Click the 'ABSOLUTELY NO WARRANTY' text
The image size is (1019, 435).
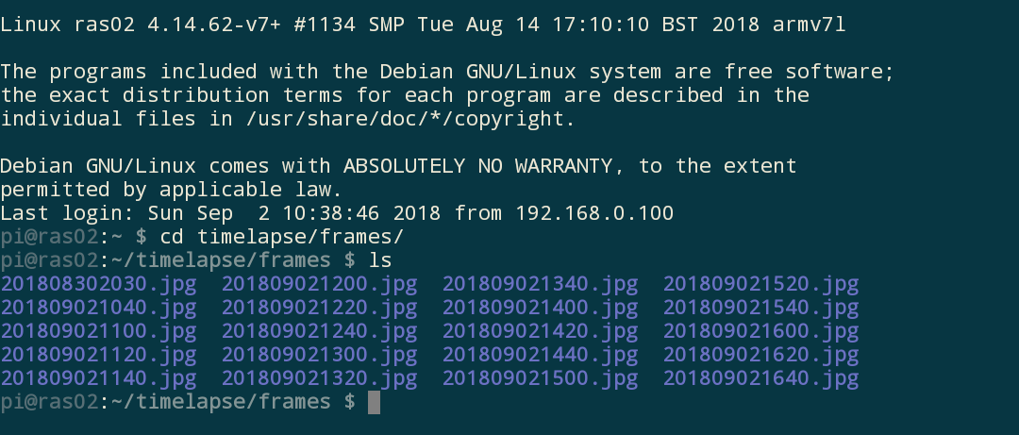479,166
